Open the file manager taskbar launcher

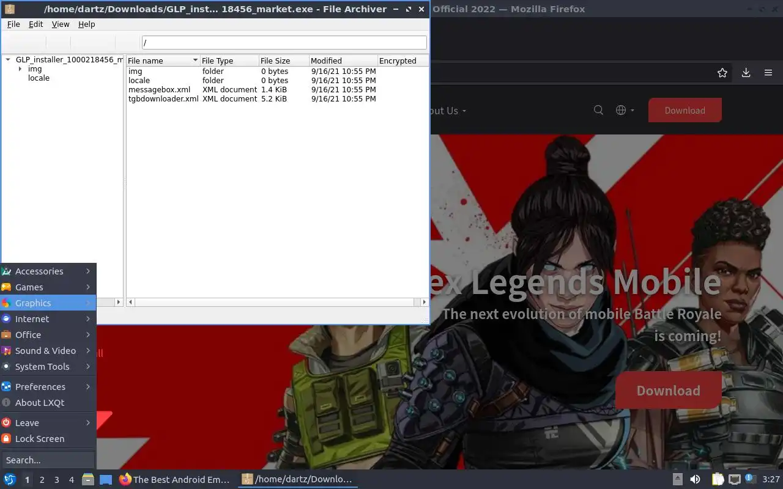coord(88,480)
